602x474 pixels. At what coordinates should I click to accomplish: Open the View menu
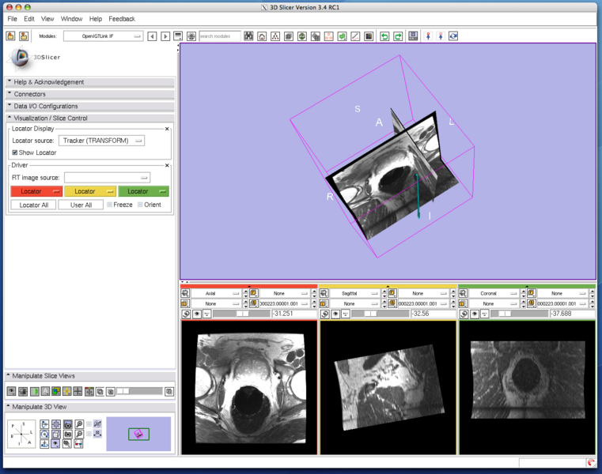pyautogui.click(x=47, y=19)
